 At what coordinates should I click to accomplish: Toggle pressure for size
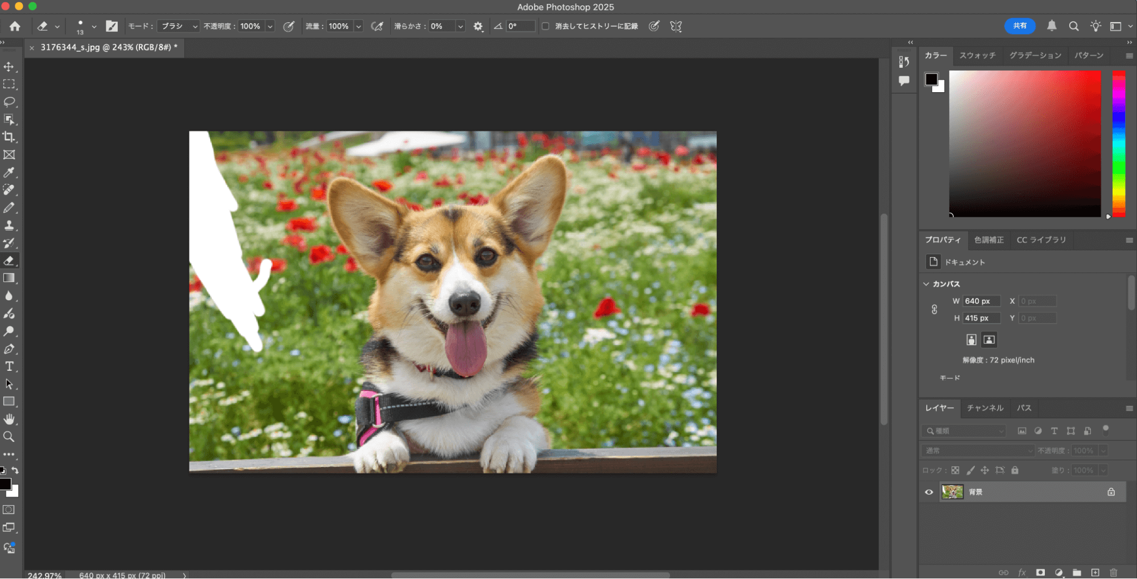654,26
